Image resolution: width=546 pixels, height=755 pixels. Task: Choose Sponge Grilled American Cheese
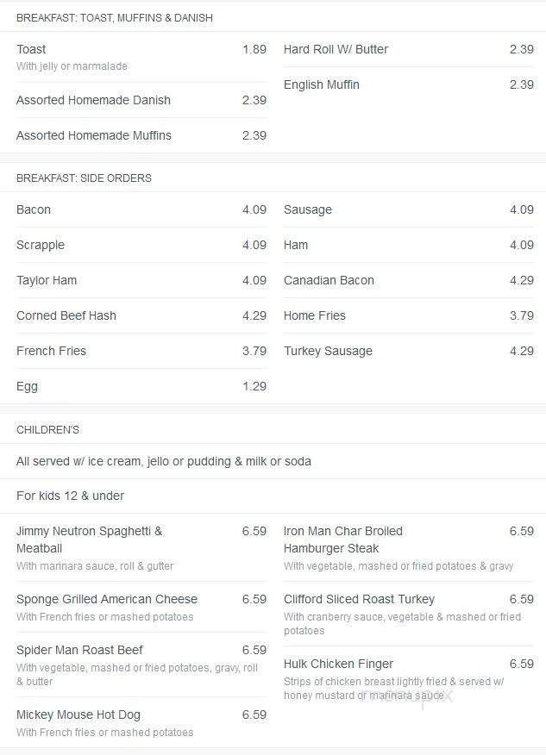tap(141, 608)
